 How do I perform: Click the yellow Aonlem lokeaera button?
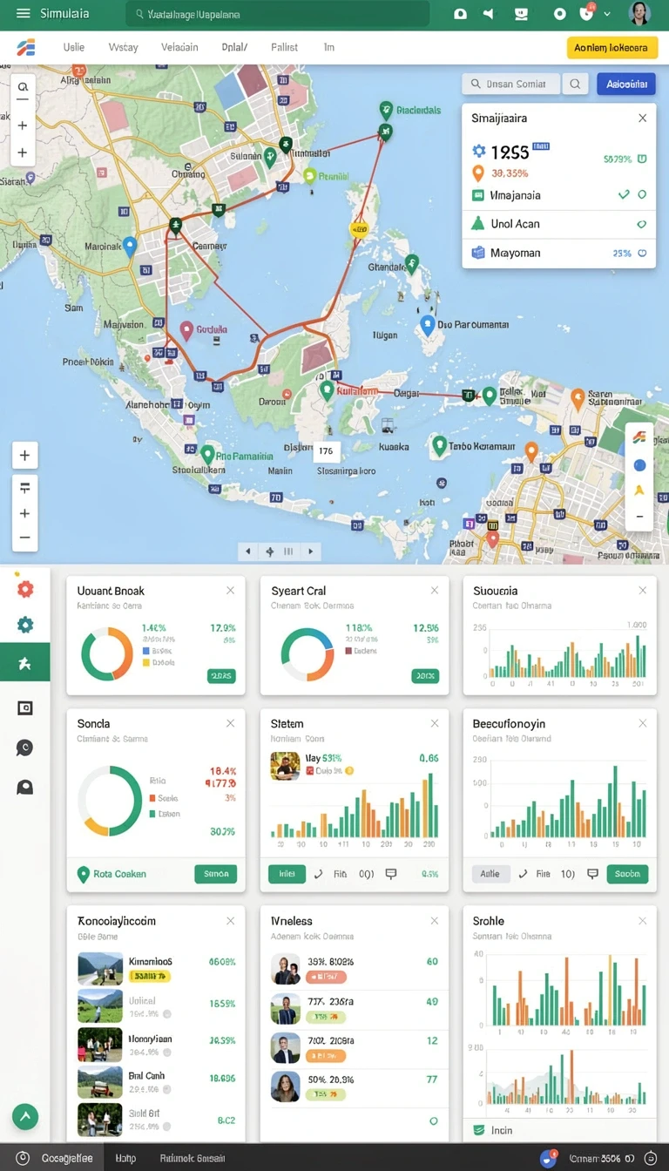click(x=611, y=48)
